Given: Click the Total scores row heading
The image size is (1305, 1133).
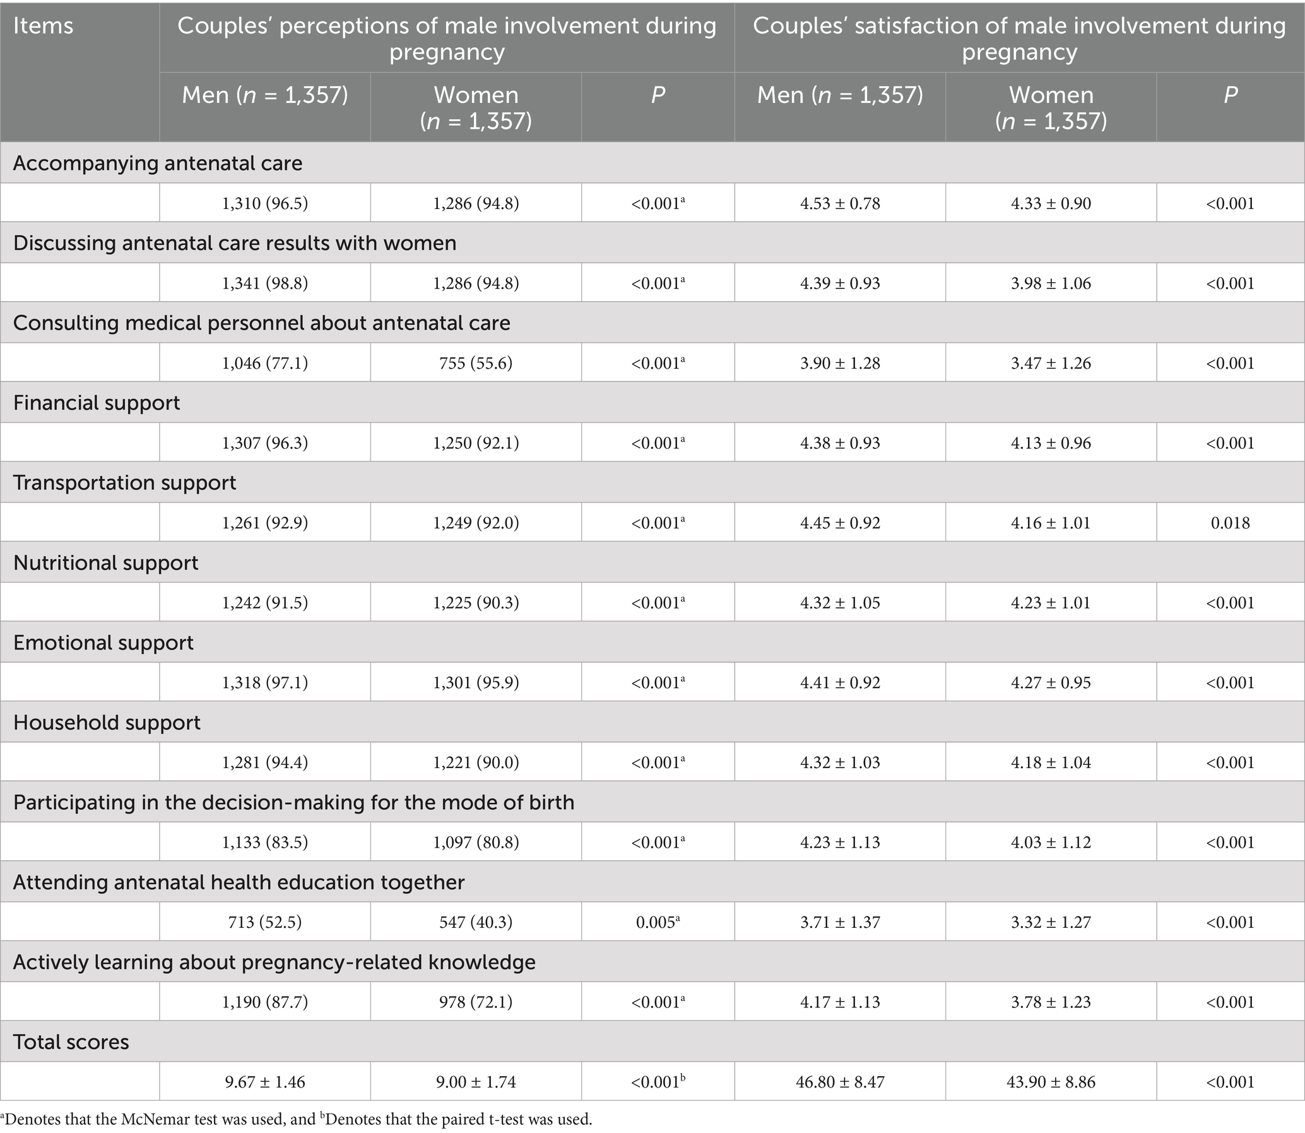Looking at the screenshot, I should click(x=71, y=1042).
